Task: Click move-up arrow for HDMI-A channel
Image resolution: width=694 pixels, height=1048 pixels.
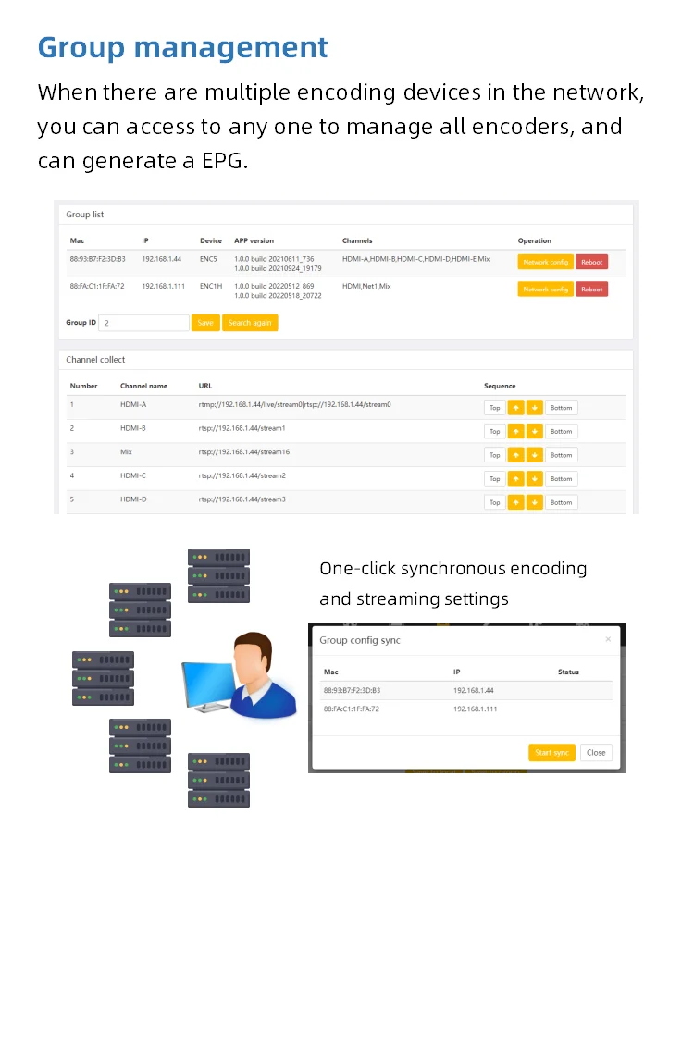Action: point(515,407)
